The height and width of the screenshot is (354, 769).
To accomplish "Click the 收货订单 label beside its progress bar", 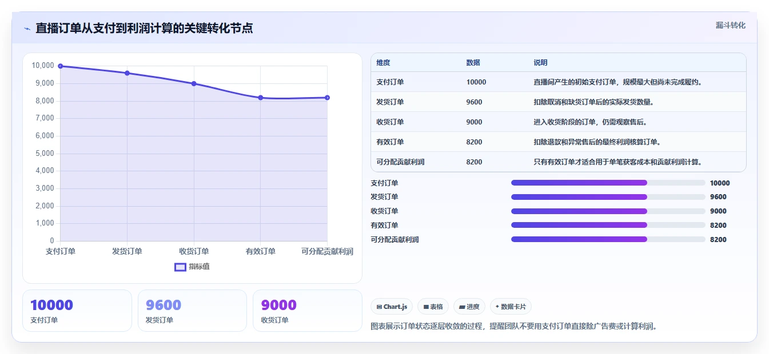I will (x=384, y=211).
